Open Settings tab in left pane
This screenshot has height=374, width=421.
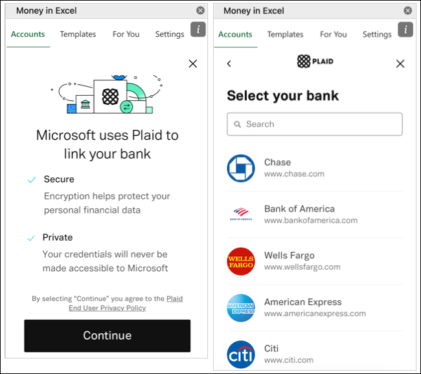point(170,34)
